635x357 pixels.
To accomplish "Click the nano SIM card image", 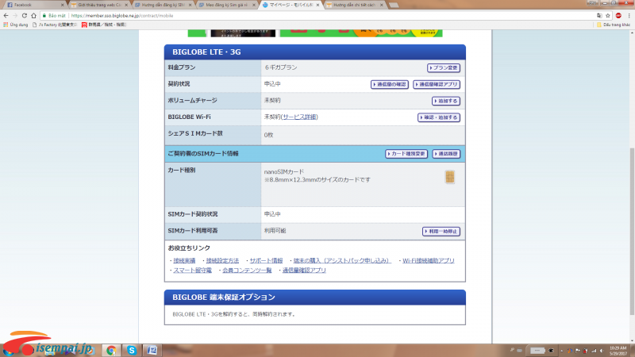I will click(x=449, y=177).
